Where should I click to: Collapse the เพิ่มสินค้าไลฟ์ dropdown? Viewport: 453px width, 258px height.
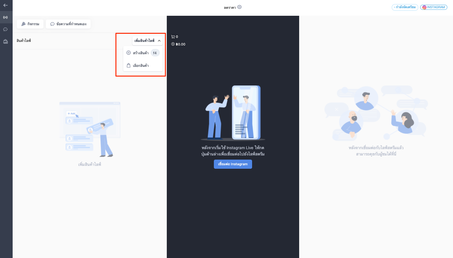tap(148, 41)
